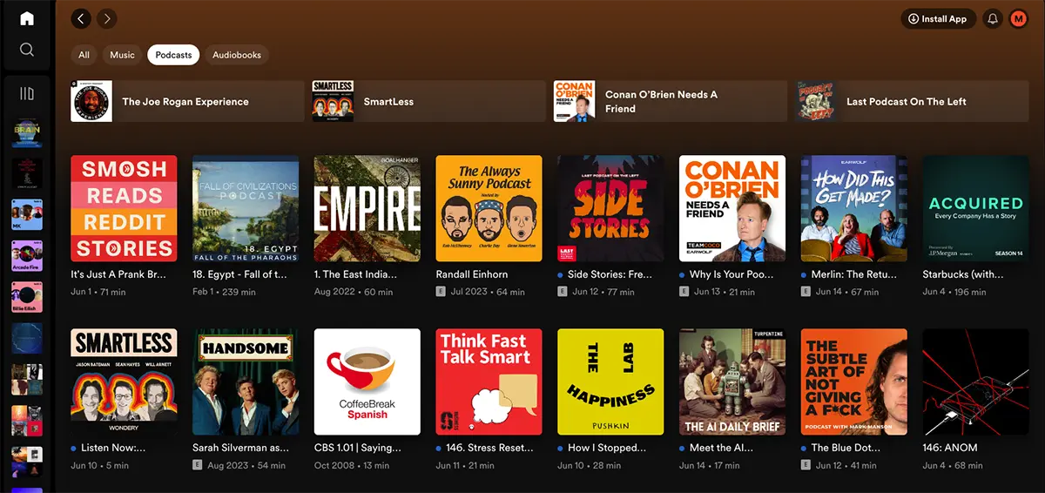The image size is (1045, 493).
Task: Expand Your Library sidebar icon
Action: [27, 93]
